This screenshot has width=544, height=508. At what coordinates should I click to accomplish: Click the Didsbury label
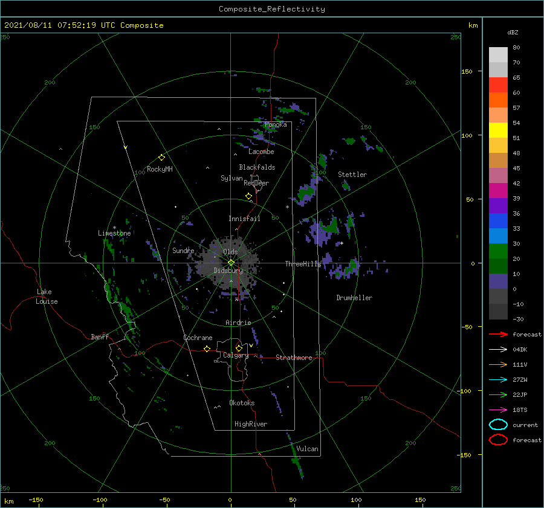(228, 271)
